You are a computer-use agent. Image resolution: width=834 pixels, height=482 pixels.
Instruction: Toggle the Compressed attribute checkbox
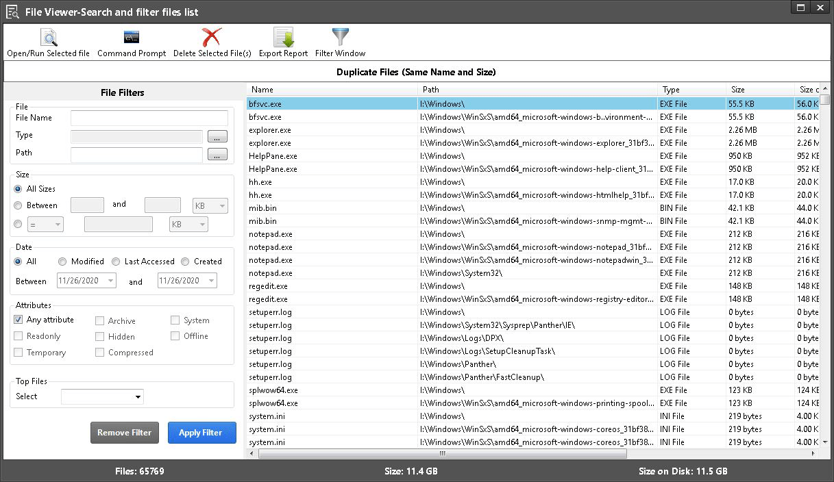pyautogui.click(x=99, y=353)
